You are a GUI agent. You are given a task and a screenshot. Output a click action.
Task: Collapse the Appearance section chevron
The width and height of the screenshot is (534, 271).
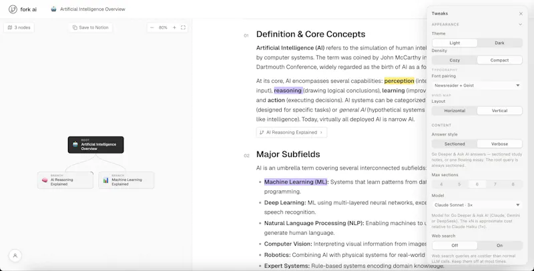coord(520,25)
